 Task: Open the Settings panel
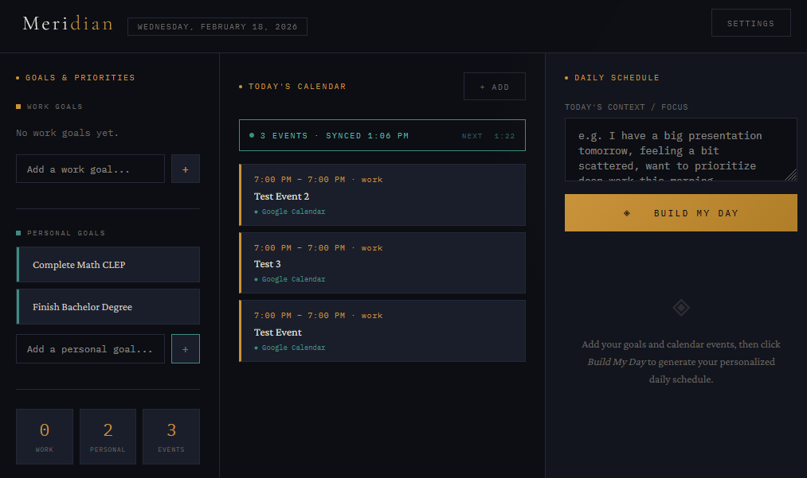point(750,22)
